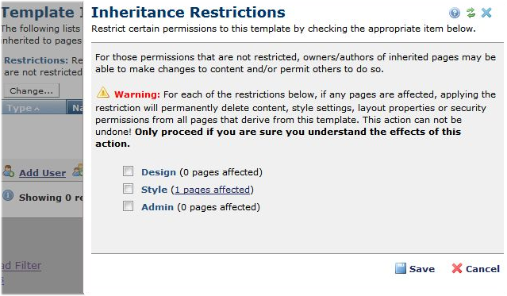Click the red X Cancel icon
Screen dimensions: 507x296
pos(457,268)
